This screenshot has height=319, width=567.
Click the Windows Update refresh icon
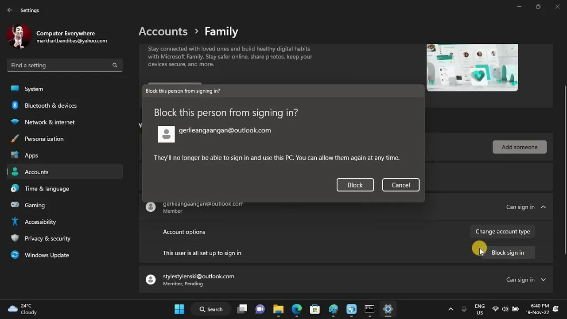tap(15, 255)
